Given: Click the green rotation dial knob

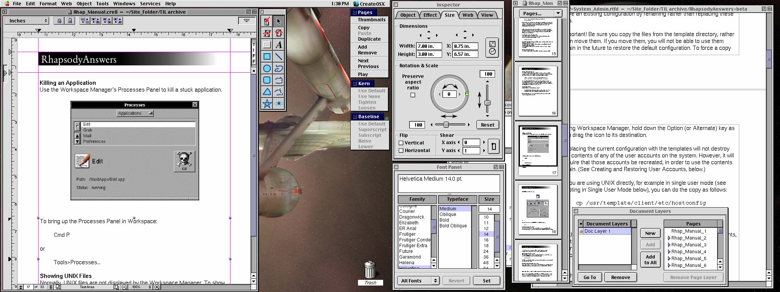Looking at the screenshot, I should coord(467,94).
